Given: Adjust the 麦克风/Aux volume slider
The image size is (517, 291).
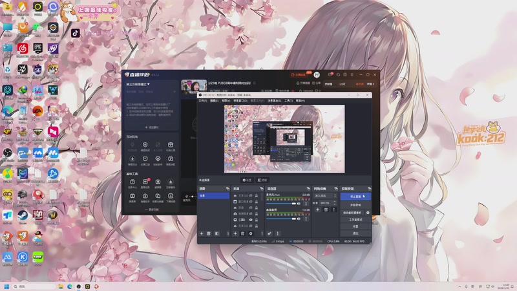Looking at the screenshot, I should click(281, 204).
